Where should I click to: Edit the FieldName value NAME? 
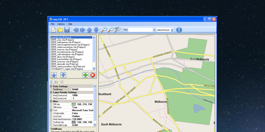pyautogui.click(x=82, y=89)
